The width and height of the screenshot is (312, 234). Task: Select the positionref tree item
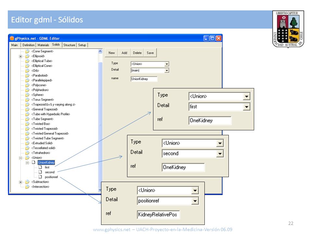point(51,177)
